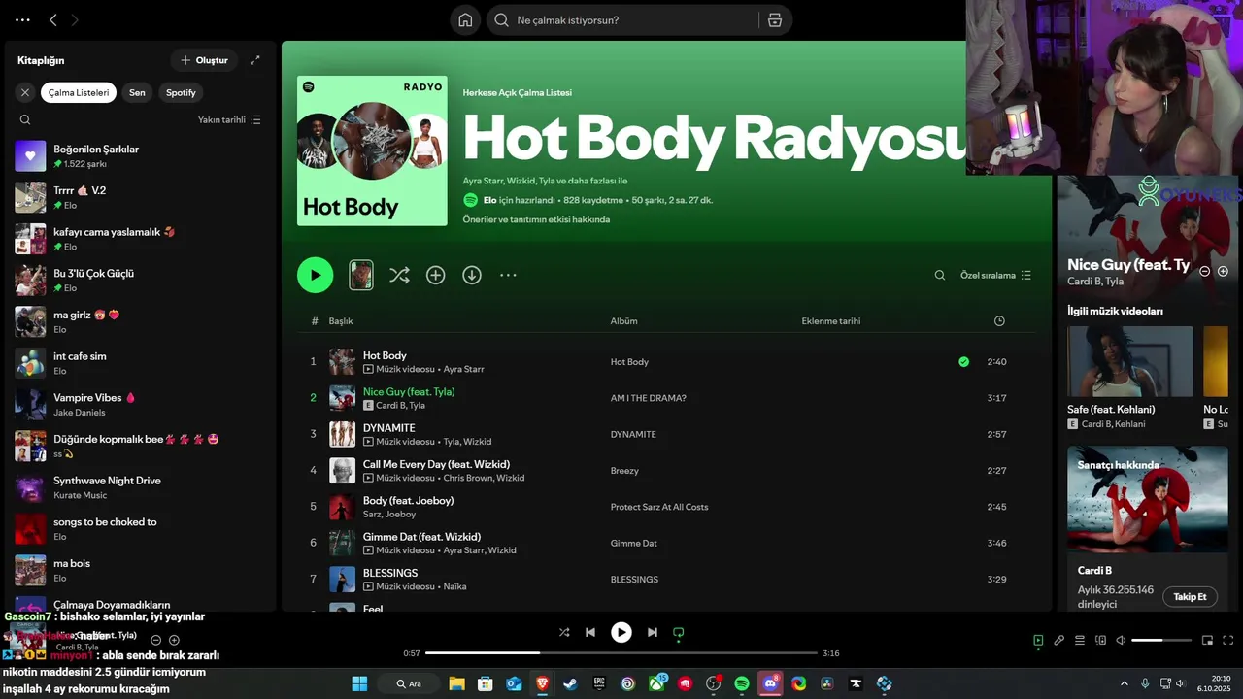Go back with the left arrow

click(x=53, y=19)
